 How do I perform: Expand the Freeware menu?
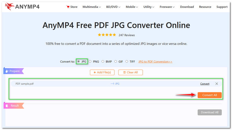point(167,7)
